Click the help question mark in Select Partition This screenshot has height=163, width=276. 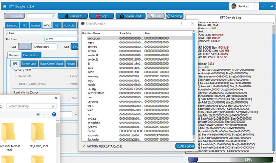[x=181, y=24]
